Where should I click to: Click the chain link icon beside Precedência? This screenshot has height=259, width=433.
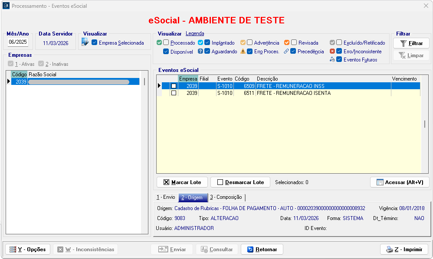click(x=286, y=52)
